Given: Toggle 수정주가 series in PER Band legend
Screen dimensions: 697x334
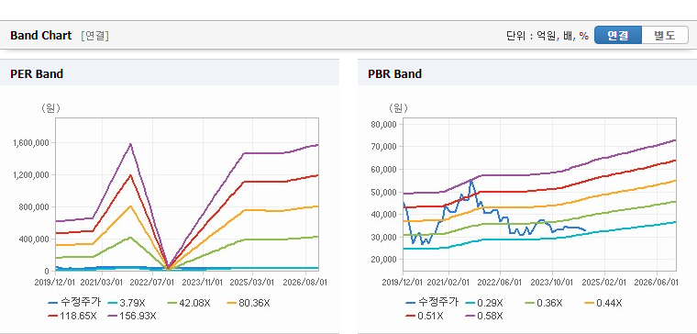Looking at the screenshot, I should [74, 303].
